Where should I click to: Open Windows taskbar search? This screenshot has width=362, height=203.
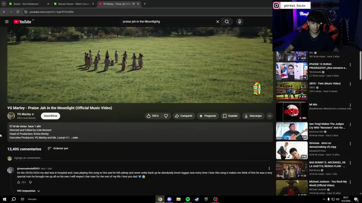point(14,199)
